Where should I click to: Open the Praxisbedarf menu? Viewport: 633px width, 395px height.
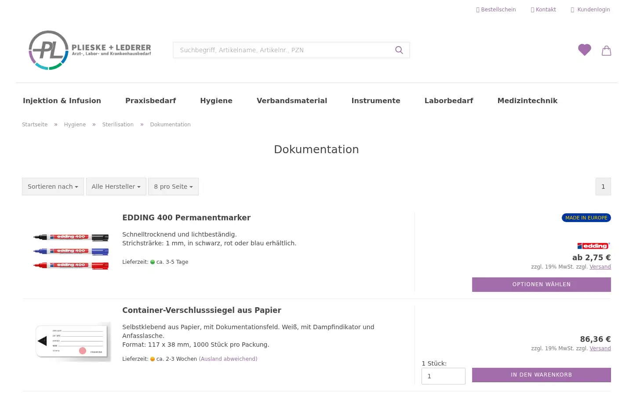point(150,101)
